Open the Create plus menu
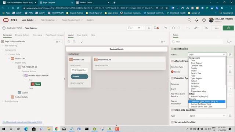The height and width of the screenshot is (132, 235). click(x=188, y=28)
